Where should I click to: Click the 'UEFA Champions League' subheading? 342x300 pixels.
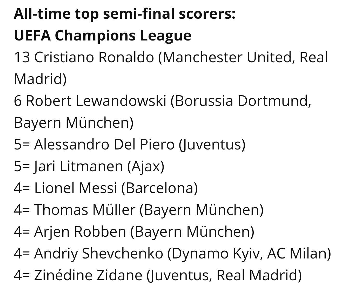[x=103, y=36]
